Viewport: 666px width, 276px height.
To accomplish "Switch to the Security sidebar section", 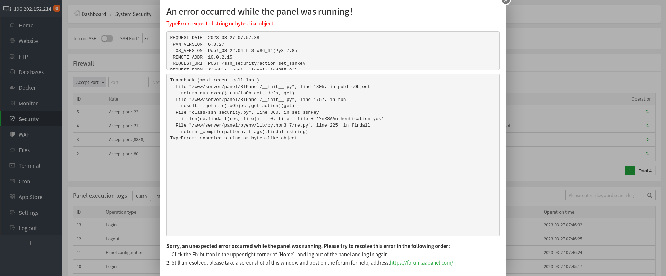I will point(28,119).
